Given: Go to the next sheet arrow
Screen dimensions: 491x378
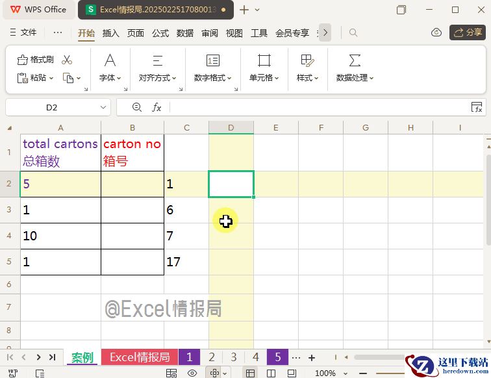Looking at the screenshot, I should (x=38, y=357).
